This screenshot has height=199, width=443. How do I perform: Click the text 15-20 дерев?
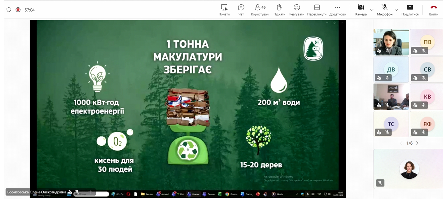(x=261, y=165)
